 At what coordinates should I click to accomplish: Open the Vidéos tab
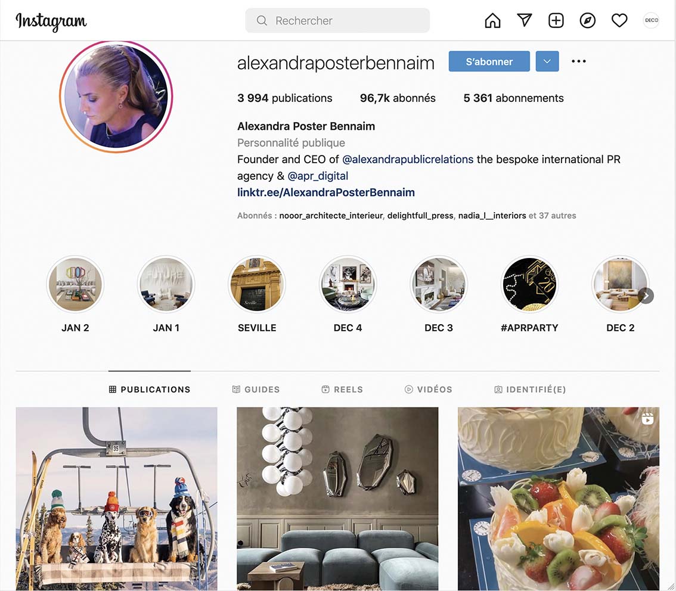coord(429,390)
